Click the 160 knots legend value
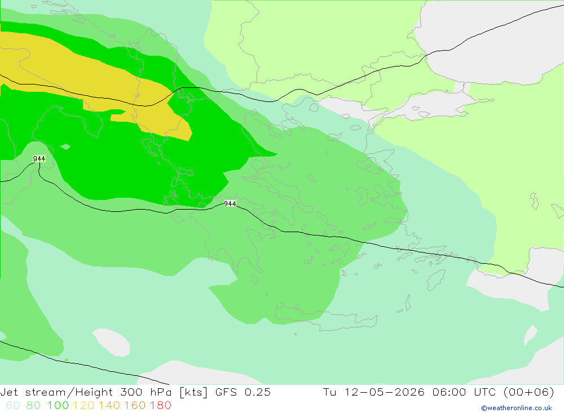This screenshot has width=564, height=413. (x=135, y=405)
